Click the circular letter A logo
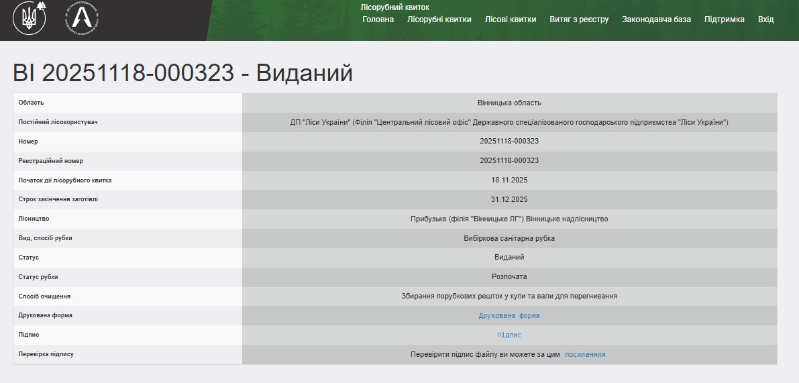The image size is (799, 383). pos(83,18)
